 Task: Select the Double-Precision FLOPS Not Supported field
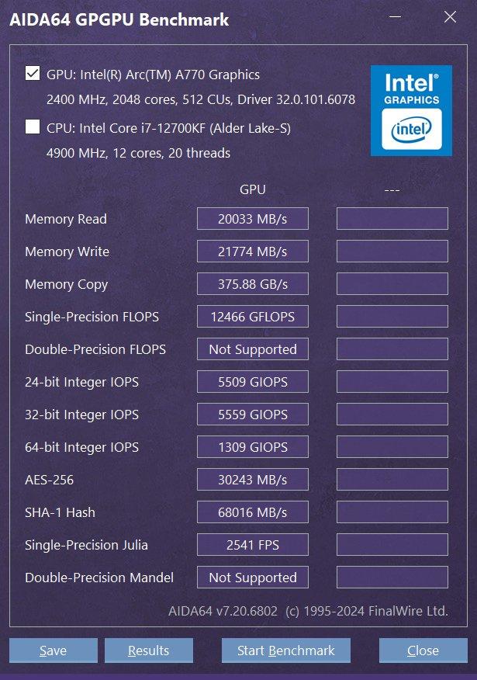pyautogui.click(x=253, y=349)
